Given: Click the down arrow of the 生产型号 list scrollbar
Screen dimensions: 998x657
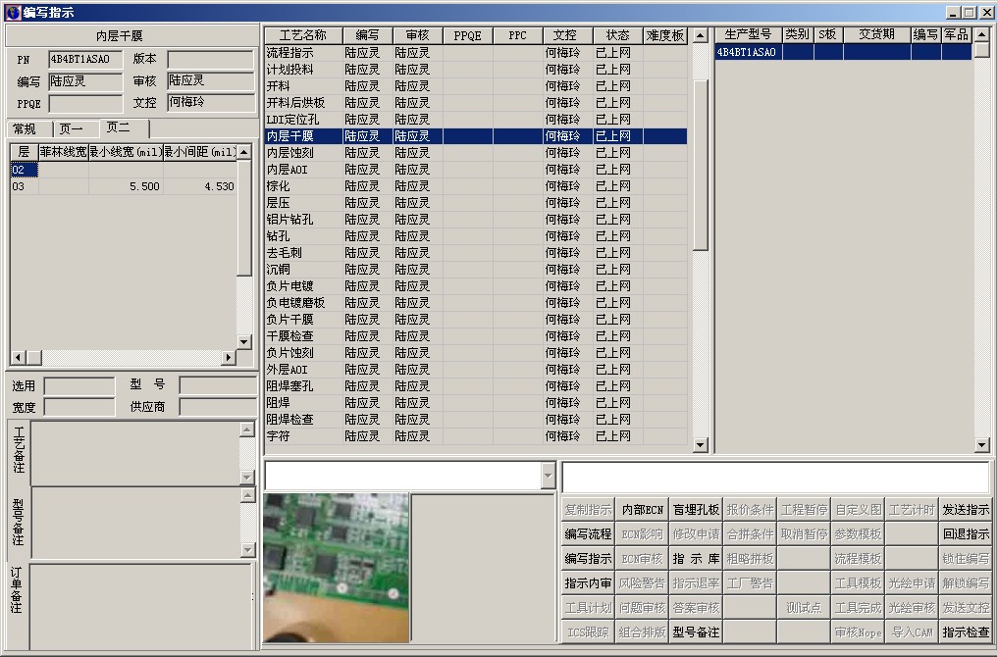Looking at the screenshot, I should (x=981, y=445).
